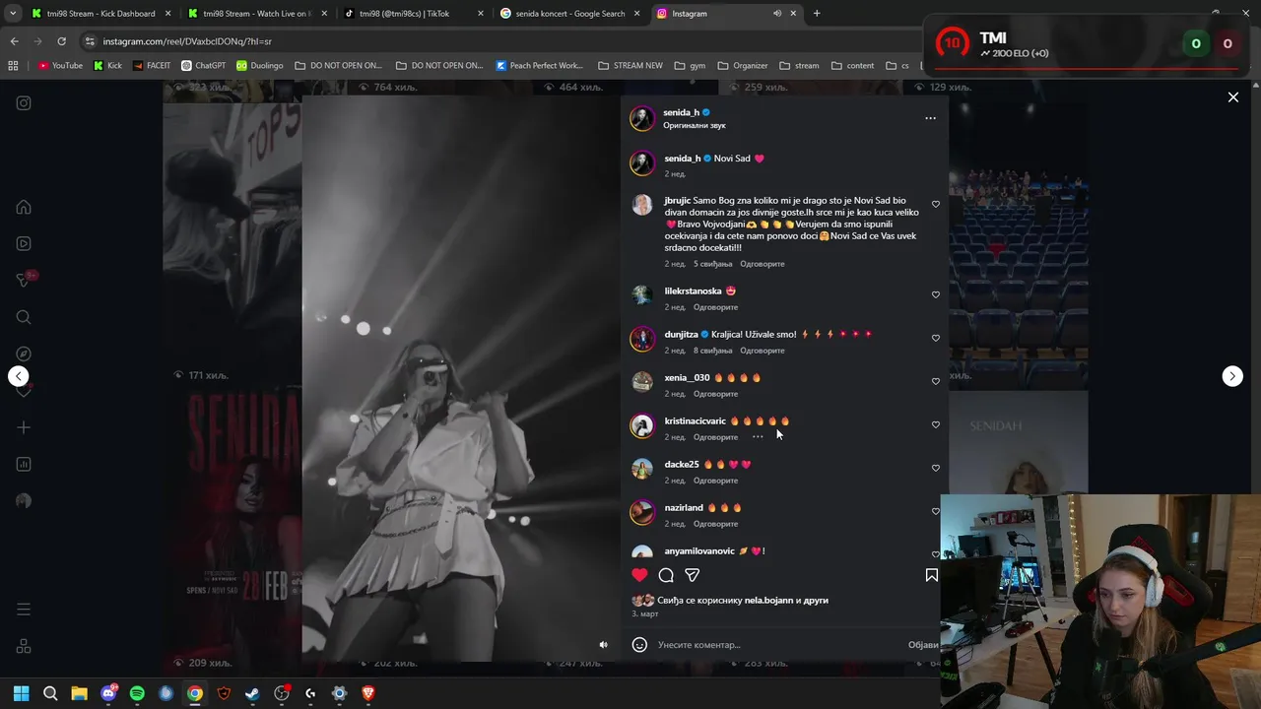This screenshot has height=709, width=1261.
Task: Open nela.bojann profile link
Action: point(768,600)
